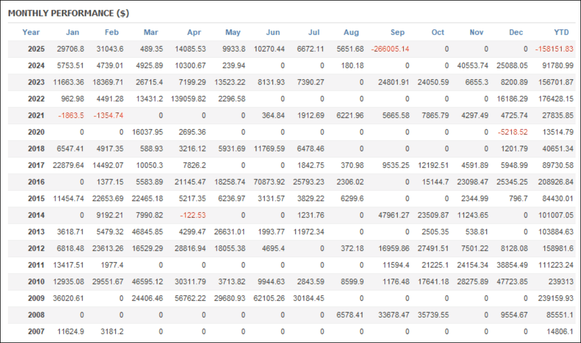Screen dimensions: 581x343
Task: Select the red -122.53 April 2014 cell
Action: pyautogui.click(x=192, y=216)
